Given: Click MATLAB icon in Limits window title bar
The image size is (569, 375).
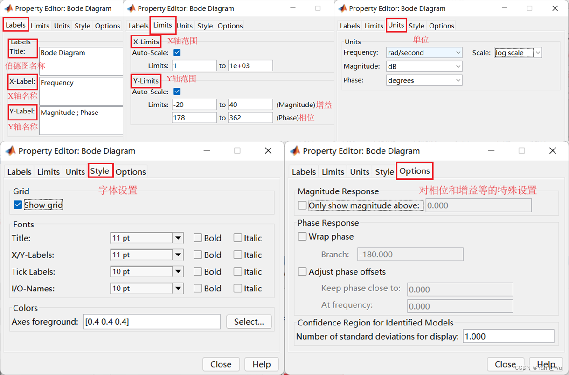Looking at the screenshot, I should 131,8.
